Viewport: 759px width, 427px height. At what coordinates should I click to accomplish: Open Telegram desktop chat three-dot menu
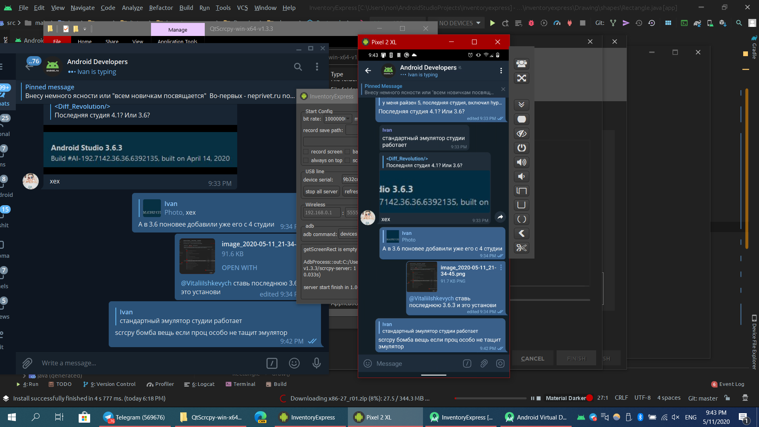[x=317, y=67]
